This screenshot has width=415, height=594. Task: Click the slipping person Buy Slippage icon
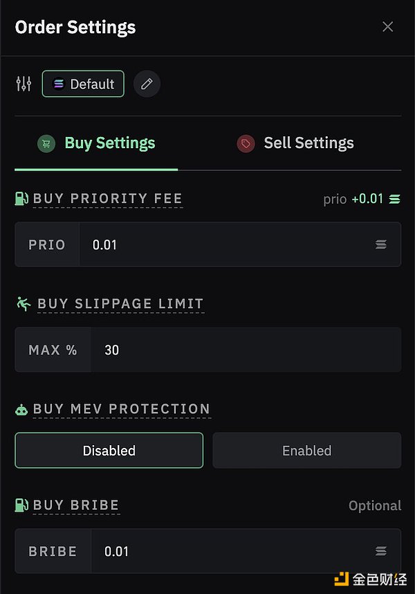pyautogui.click(x=23, y=303)
